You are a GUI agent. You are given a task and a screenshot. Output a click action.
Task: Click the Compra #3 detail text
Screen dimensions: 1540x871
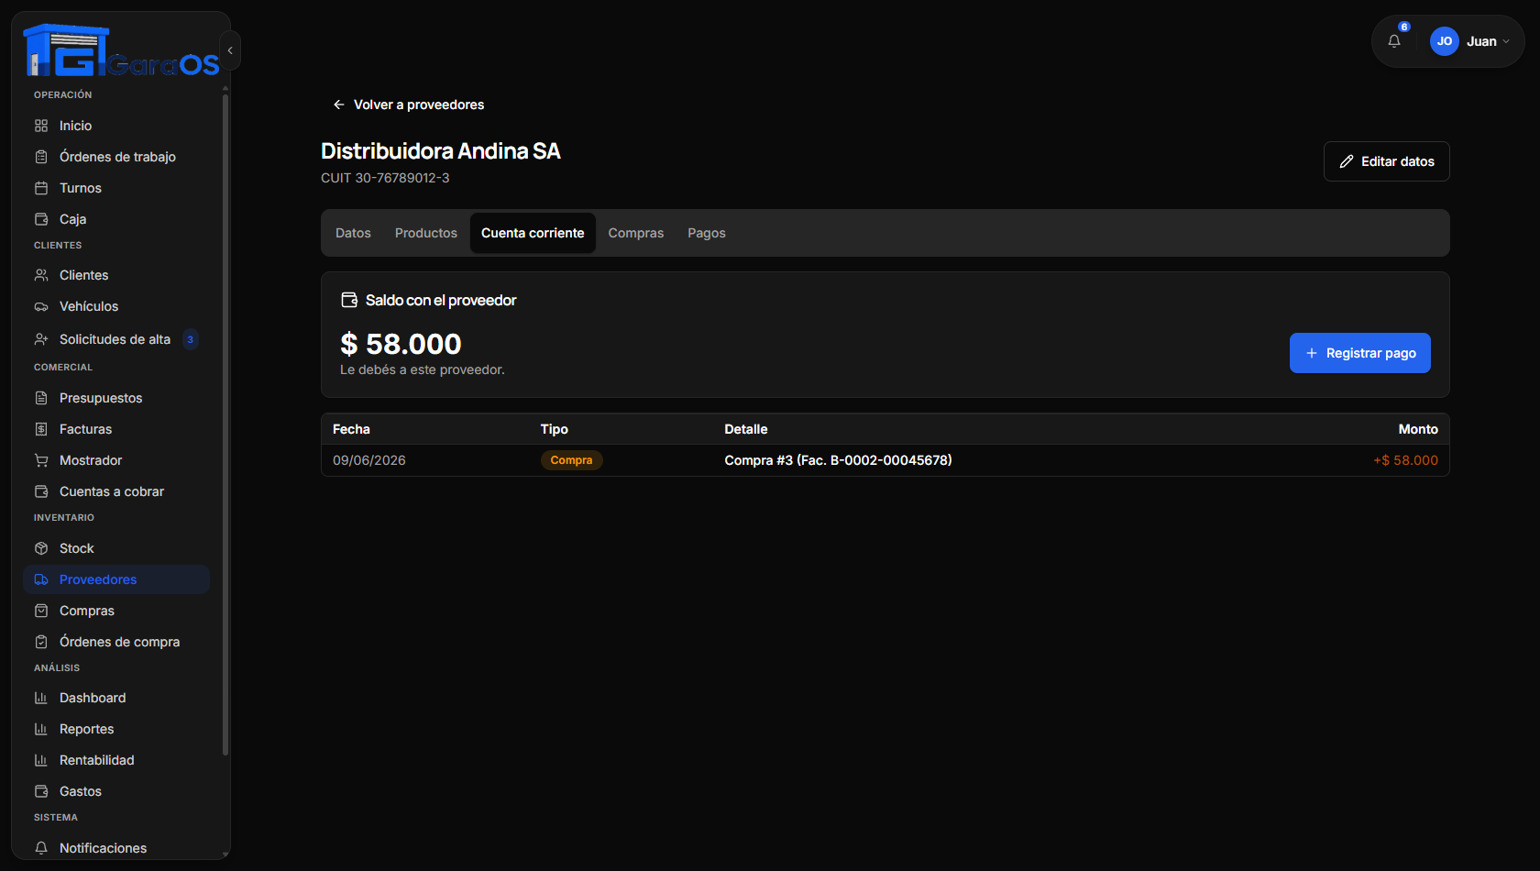(x=838, y=460)
